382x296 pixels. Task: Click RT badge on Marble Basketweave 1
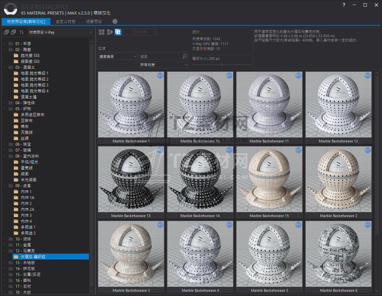pos(160,76)
